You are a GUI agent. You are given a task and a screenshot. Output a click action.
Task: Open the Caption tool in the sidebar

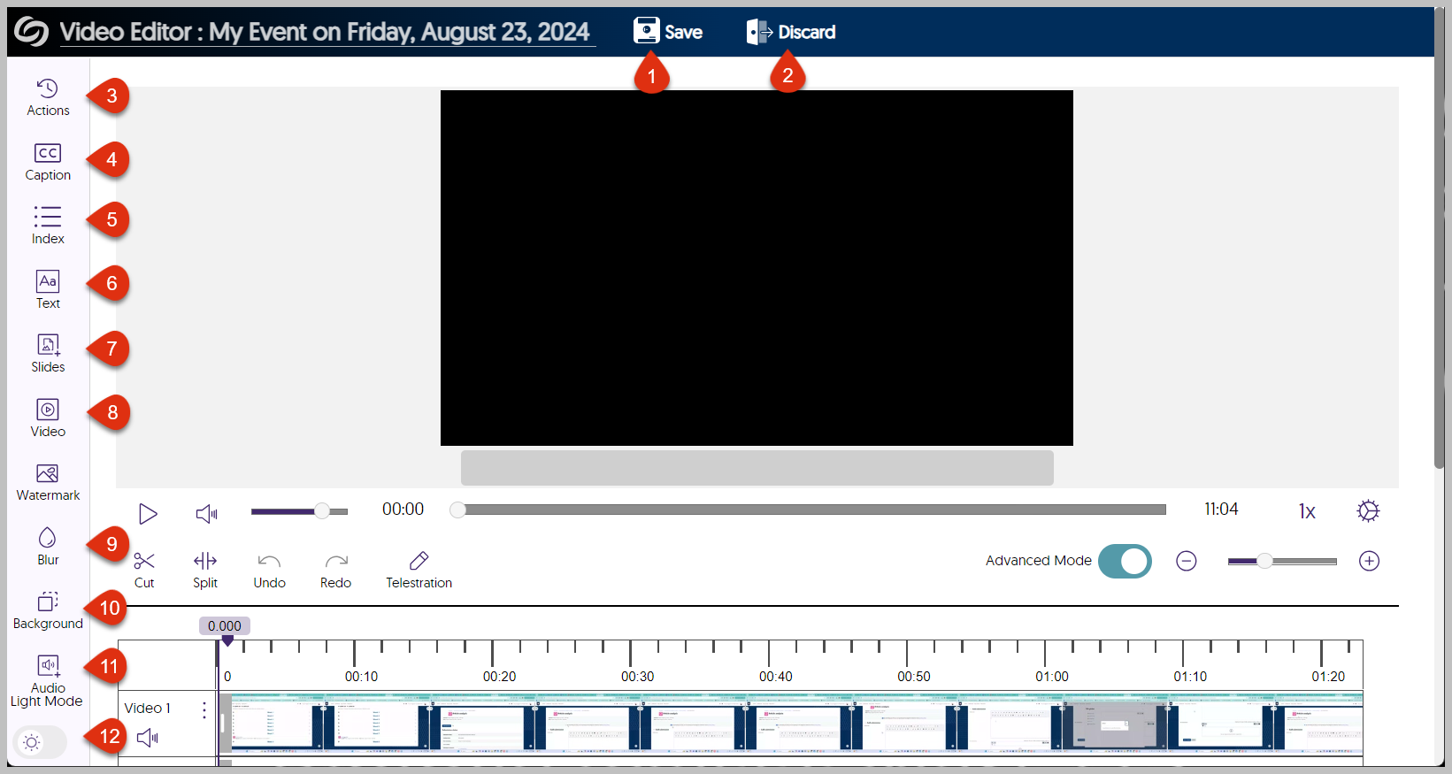(48, 162)
